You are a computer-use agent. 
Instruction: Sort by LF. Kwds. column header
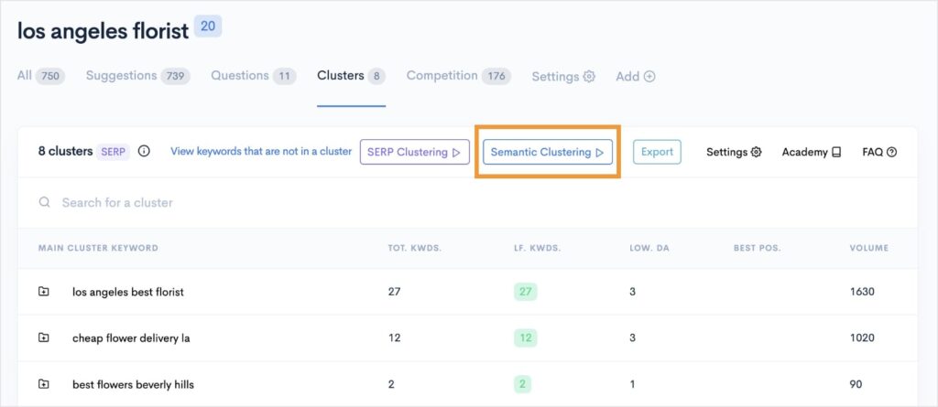point(537,248)
